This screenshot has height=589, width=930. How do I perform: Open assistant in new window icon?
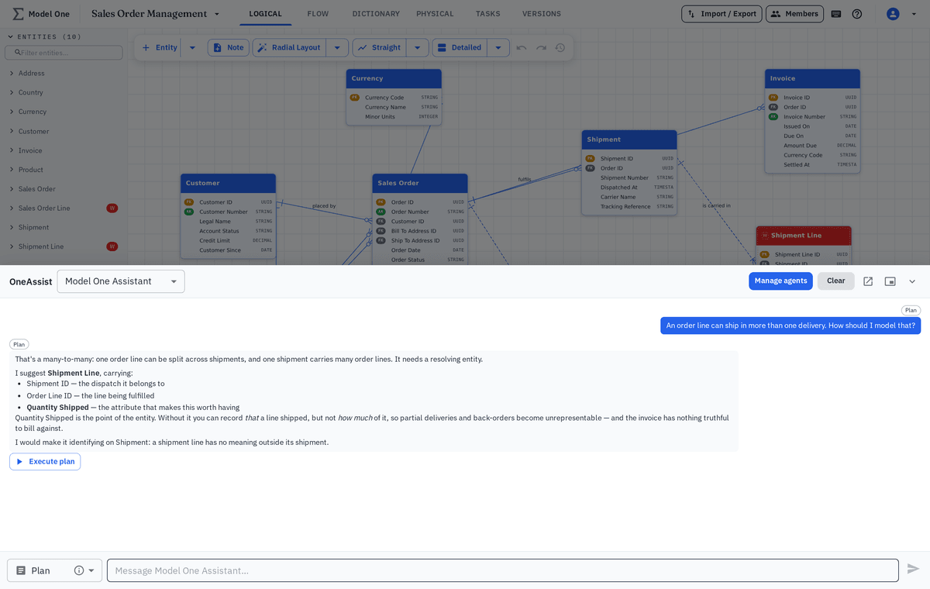868,281
